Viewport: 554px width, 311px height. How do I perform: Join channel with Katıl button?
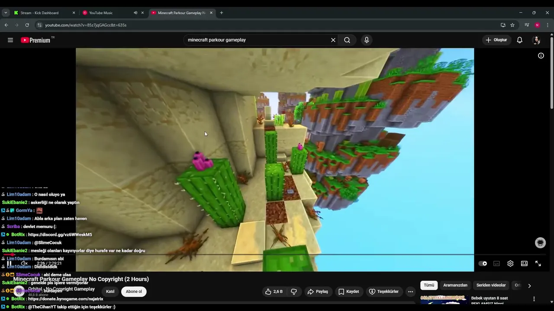(x=110, y=292)
